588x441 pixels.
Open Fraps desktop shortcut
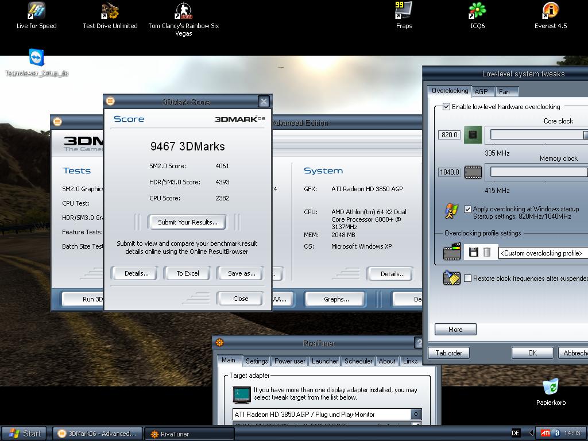[404, 16]
